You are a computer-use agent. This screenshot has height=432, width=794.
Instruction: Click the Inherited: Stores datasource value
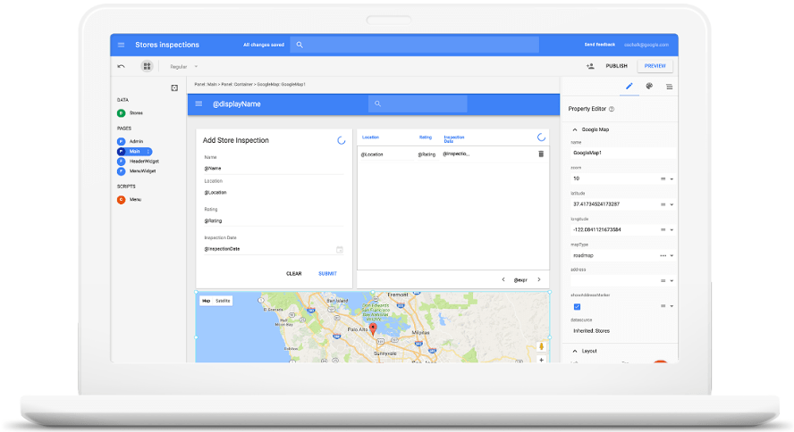click(x=591, y=331)
